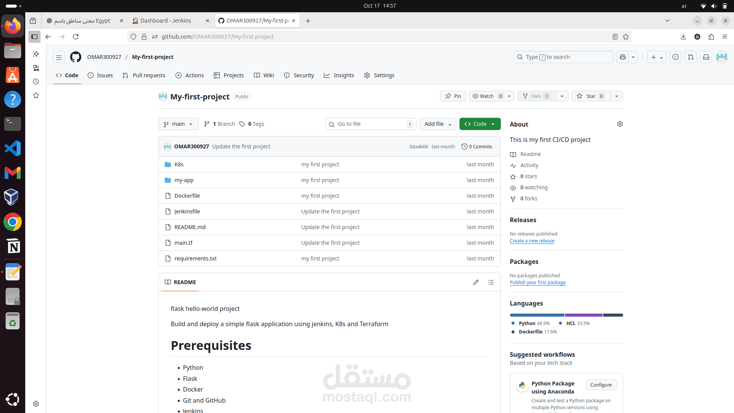734x413 pixels.
Task: Switch to the Issues tab
Action: [100, 75]
